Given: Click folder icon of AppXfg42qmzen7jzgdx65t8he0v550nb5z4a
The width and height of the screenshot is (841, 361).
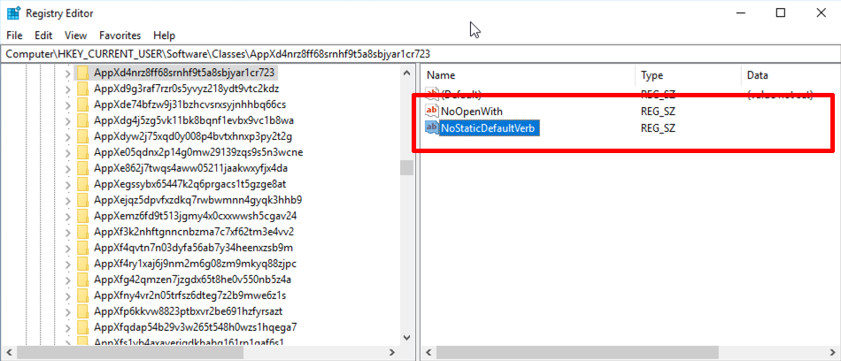Looking at the screenshot, I should click(82, 280).
